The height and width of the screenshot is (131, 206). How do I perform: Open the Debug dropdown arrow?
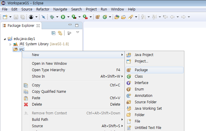click(x=57, y=17)
